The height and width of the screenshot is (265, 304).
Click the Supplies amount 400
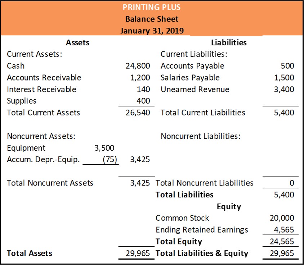coord(143,101)
